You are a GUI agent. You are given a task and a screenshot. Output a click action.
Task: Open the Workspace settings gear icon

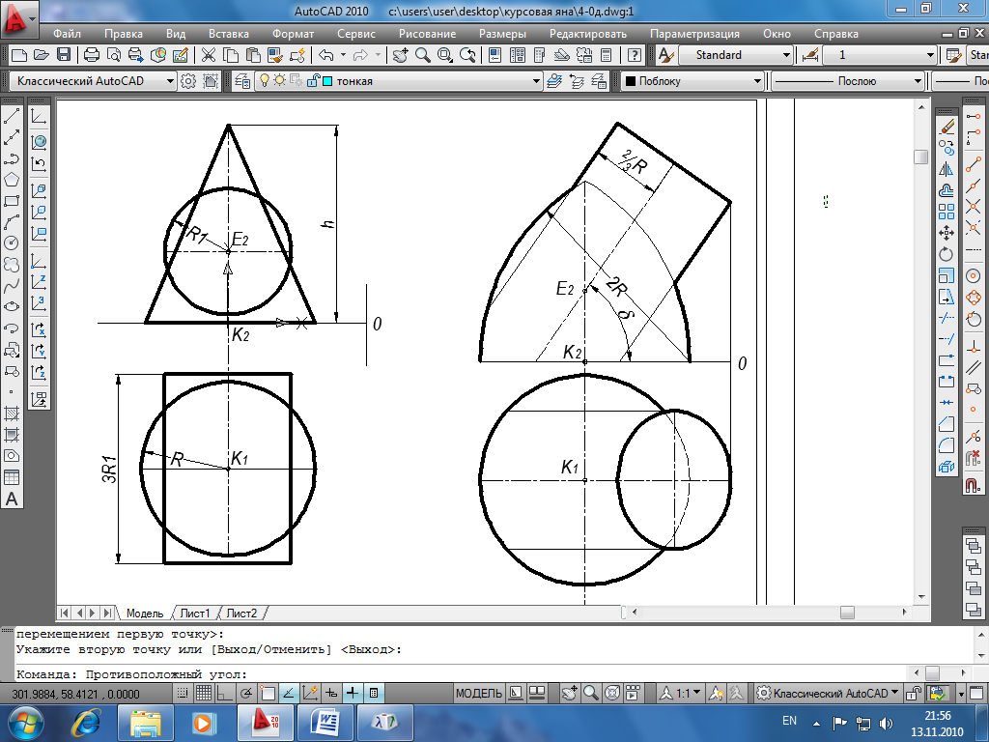tap(188, 81)
